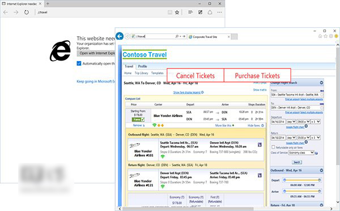The width and height of the screenshot is (340, 211).
Task: Open Class of Service dropdown
Action: (301, 153)
